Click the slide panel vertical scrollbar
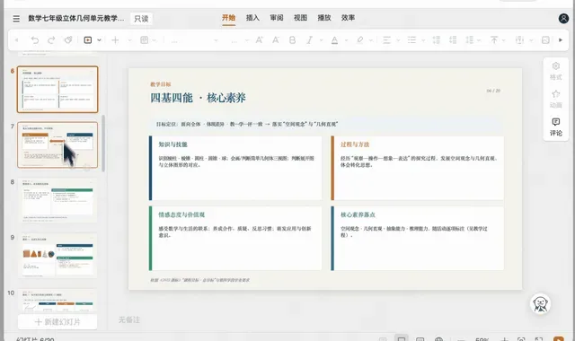 pos(103,144)
